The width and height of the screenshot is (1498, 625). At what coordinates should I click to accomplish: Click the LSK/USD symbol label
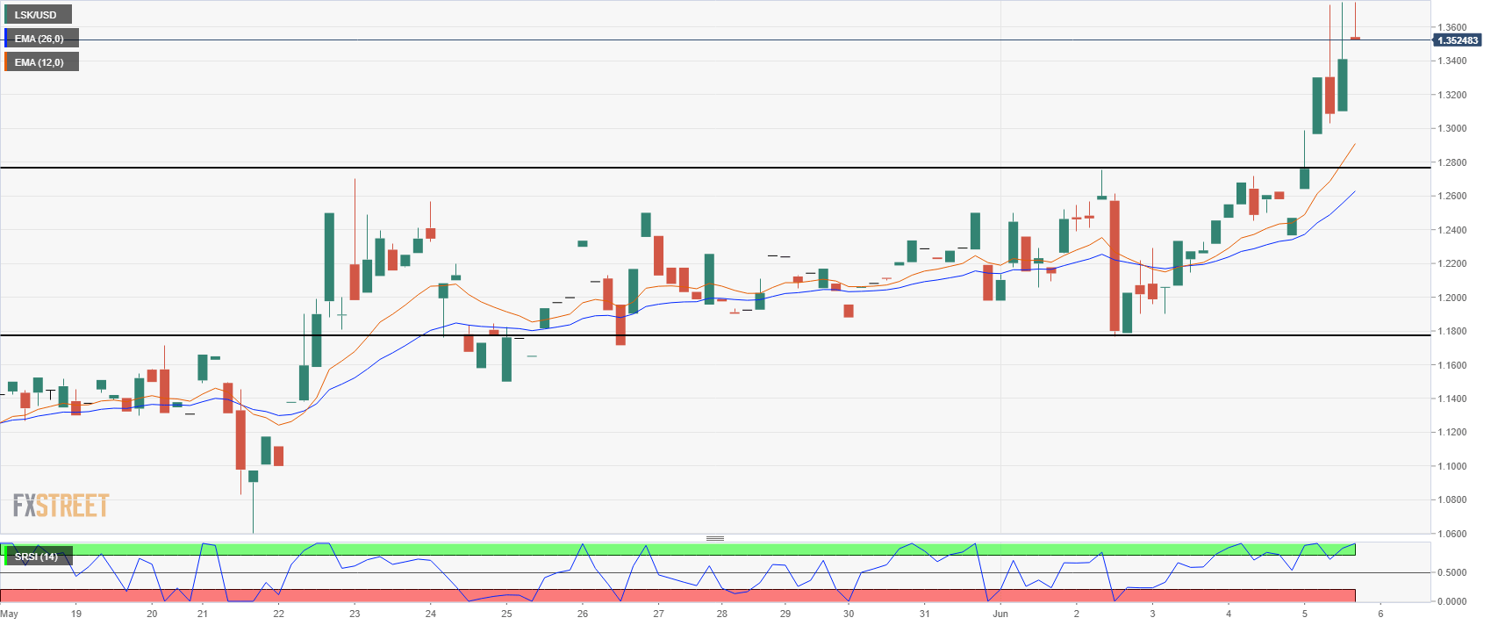tap(36, 15)
